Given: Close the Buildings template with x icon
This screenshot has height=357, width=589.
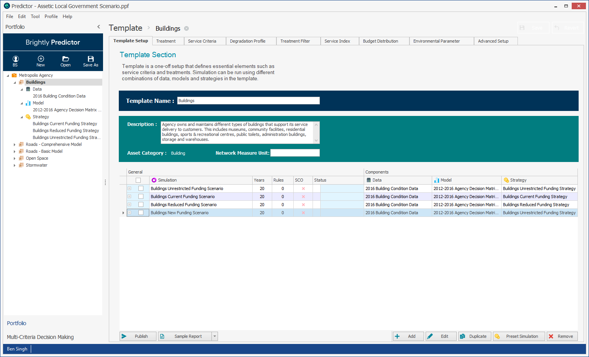Looking at the screenshot, I should pos(186,28).
